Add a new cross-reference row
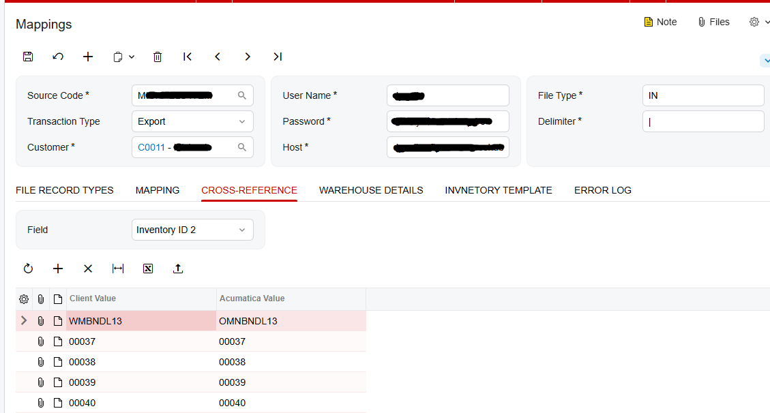 (58, 269)
